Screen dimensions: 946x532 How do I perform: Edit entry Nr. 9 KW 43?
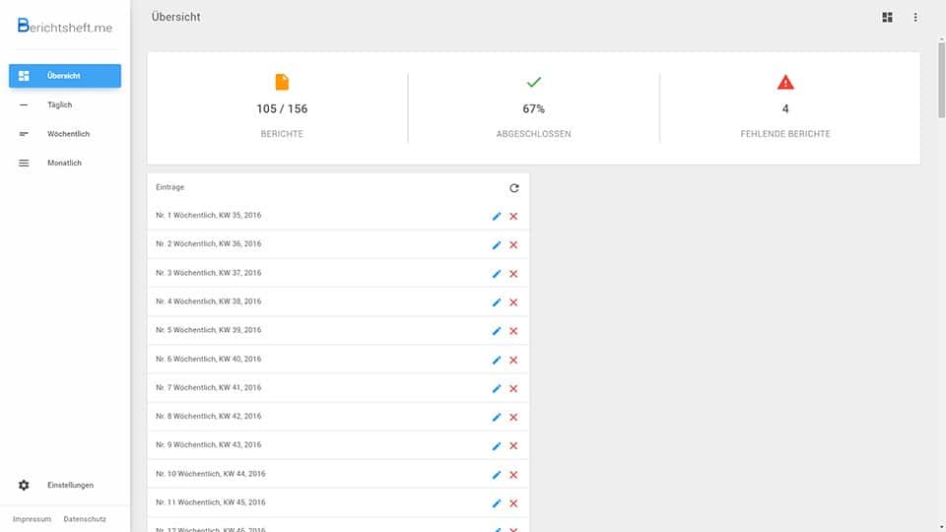point(497,445)
